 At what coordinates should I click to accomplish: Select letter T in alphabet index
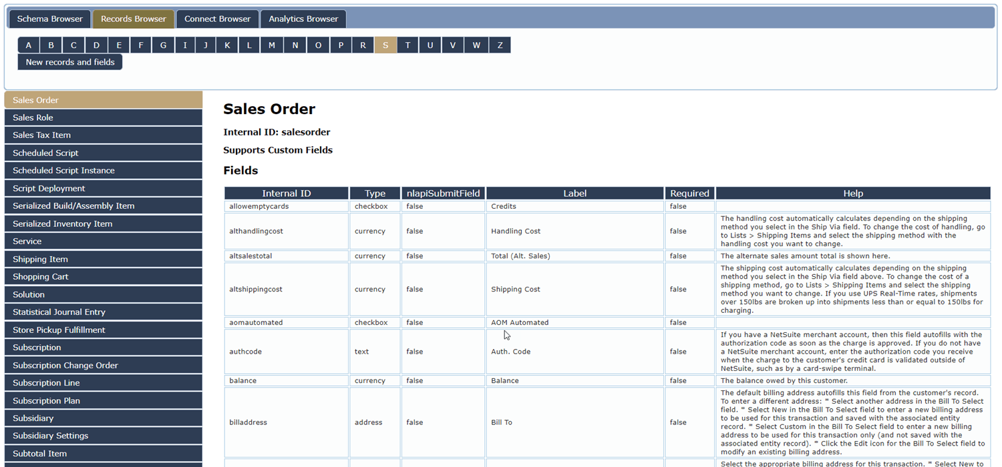point(407,45)
